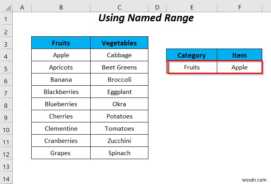Click the blue Fruits table header cell
The height and width of the screenshot is (184, 271).
click(x=61, y=43)
